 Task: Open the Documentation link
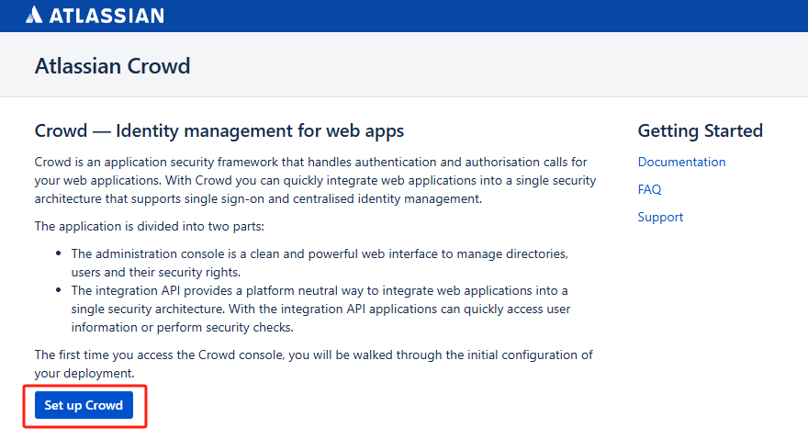click(x=681, y=162)
